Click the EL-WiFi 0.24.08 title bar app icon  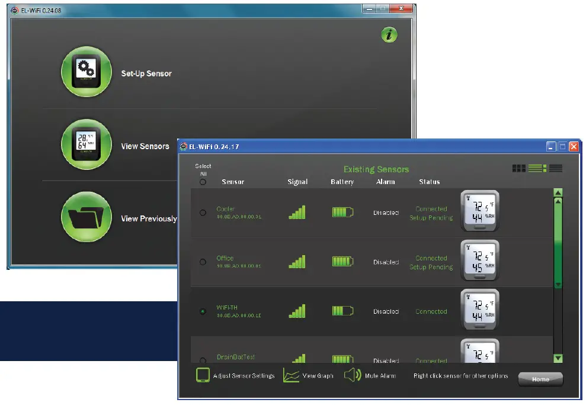15,11
